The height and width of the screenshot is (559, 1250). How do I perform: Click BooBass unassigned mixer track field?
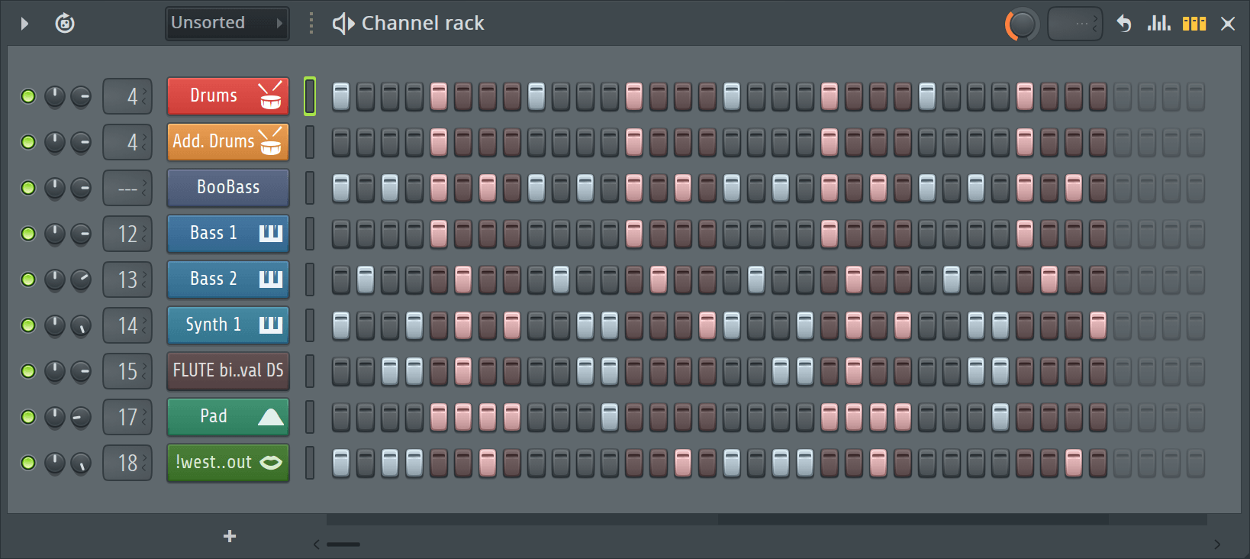tap(127, 188)
